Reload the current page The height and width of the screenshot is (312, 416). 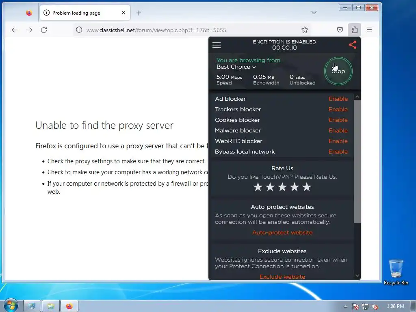click(44, 30)
